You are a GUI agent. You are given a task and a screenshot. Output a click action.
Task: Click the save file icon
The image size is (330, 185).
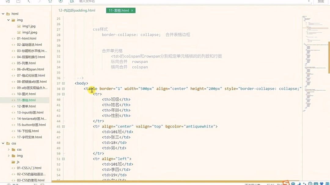point(18,2)
